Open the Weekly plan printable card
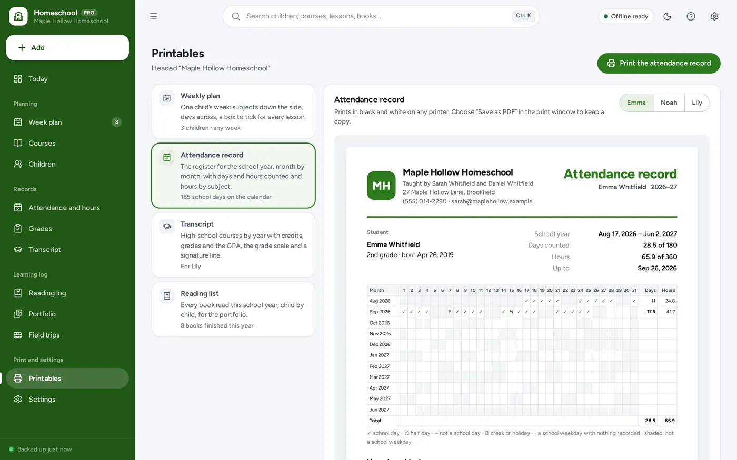The image size is (737, 460). click(233, 111)
